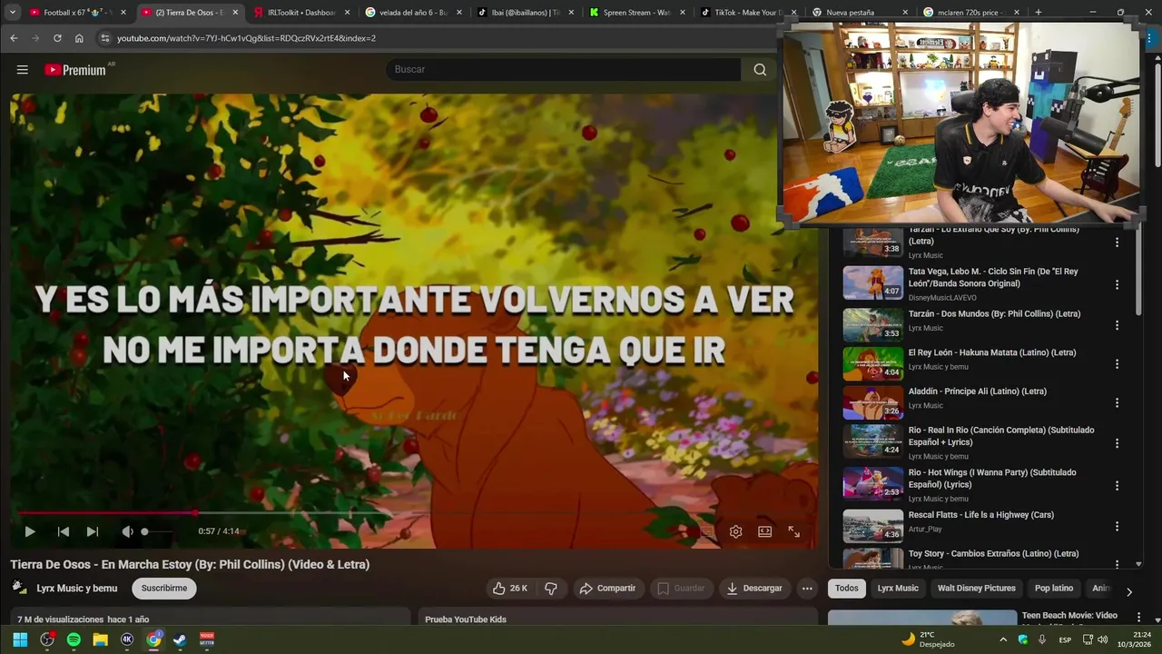Mute the video player volume

(x=127, y=531)
